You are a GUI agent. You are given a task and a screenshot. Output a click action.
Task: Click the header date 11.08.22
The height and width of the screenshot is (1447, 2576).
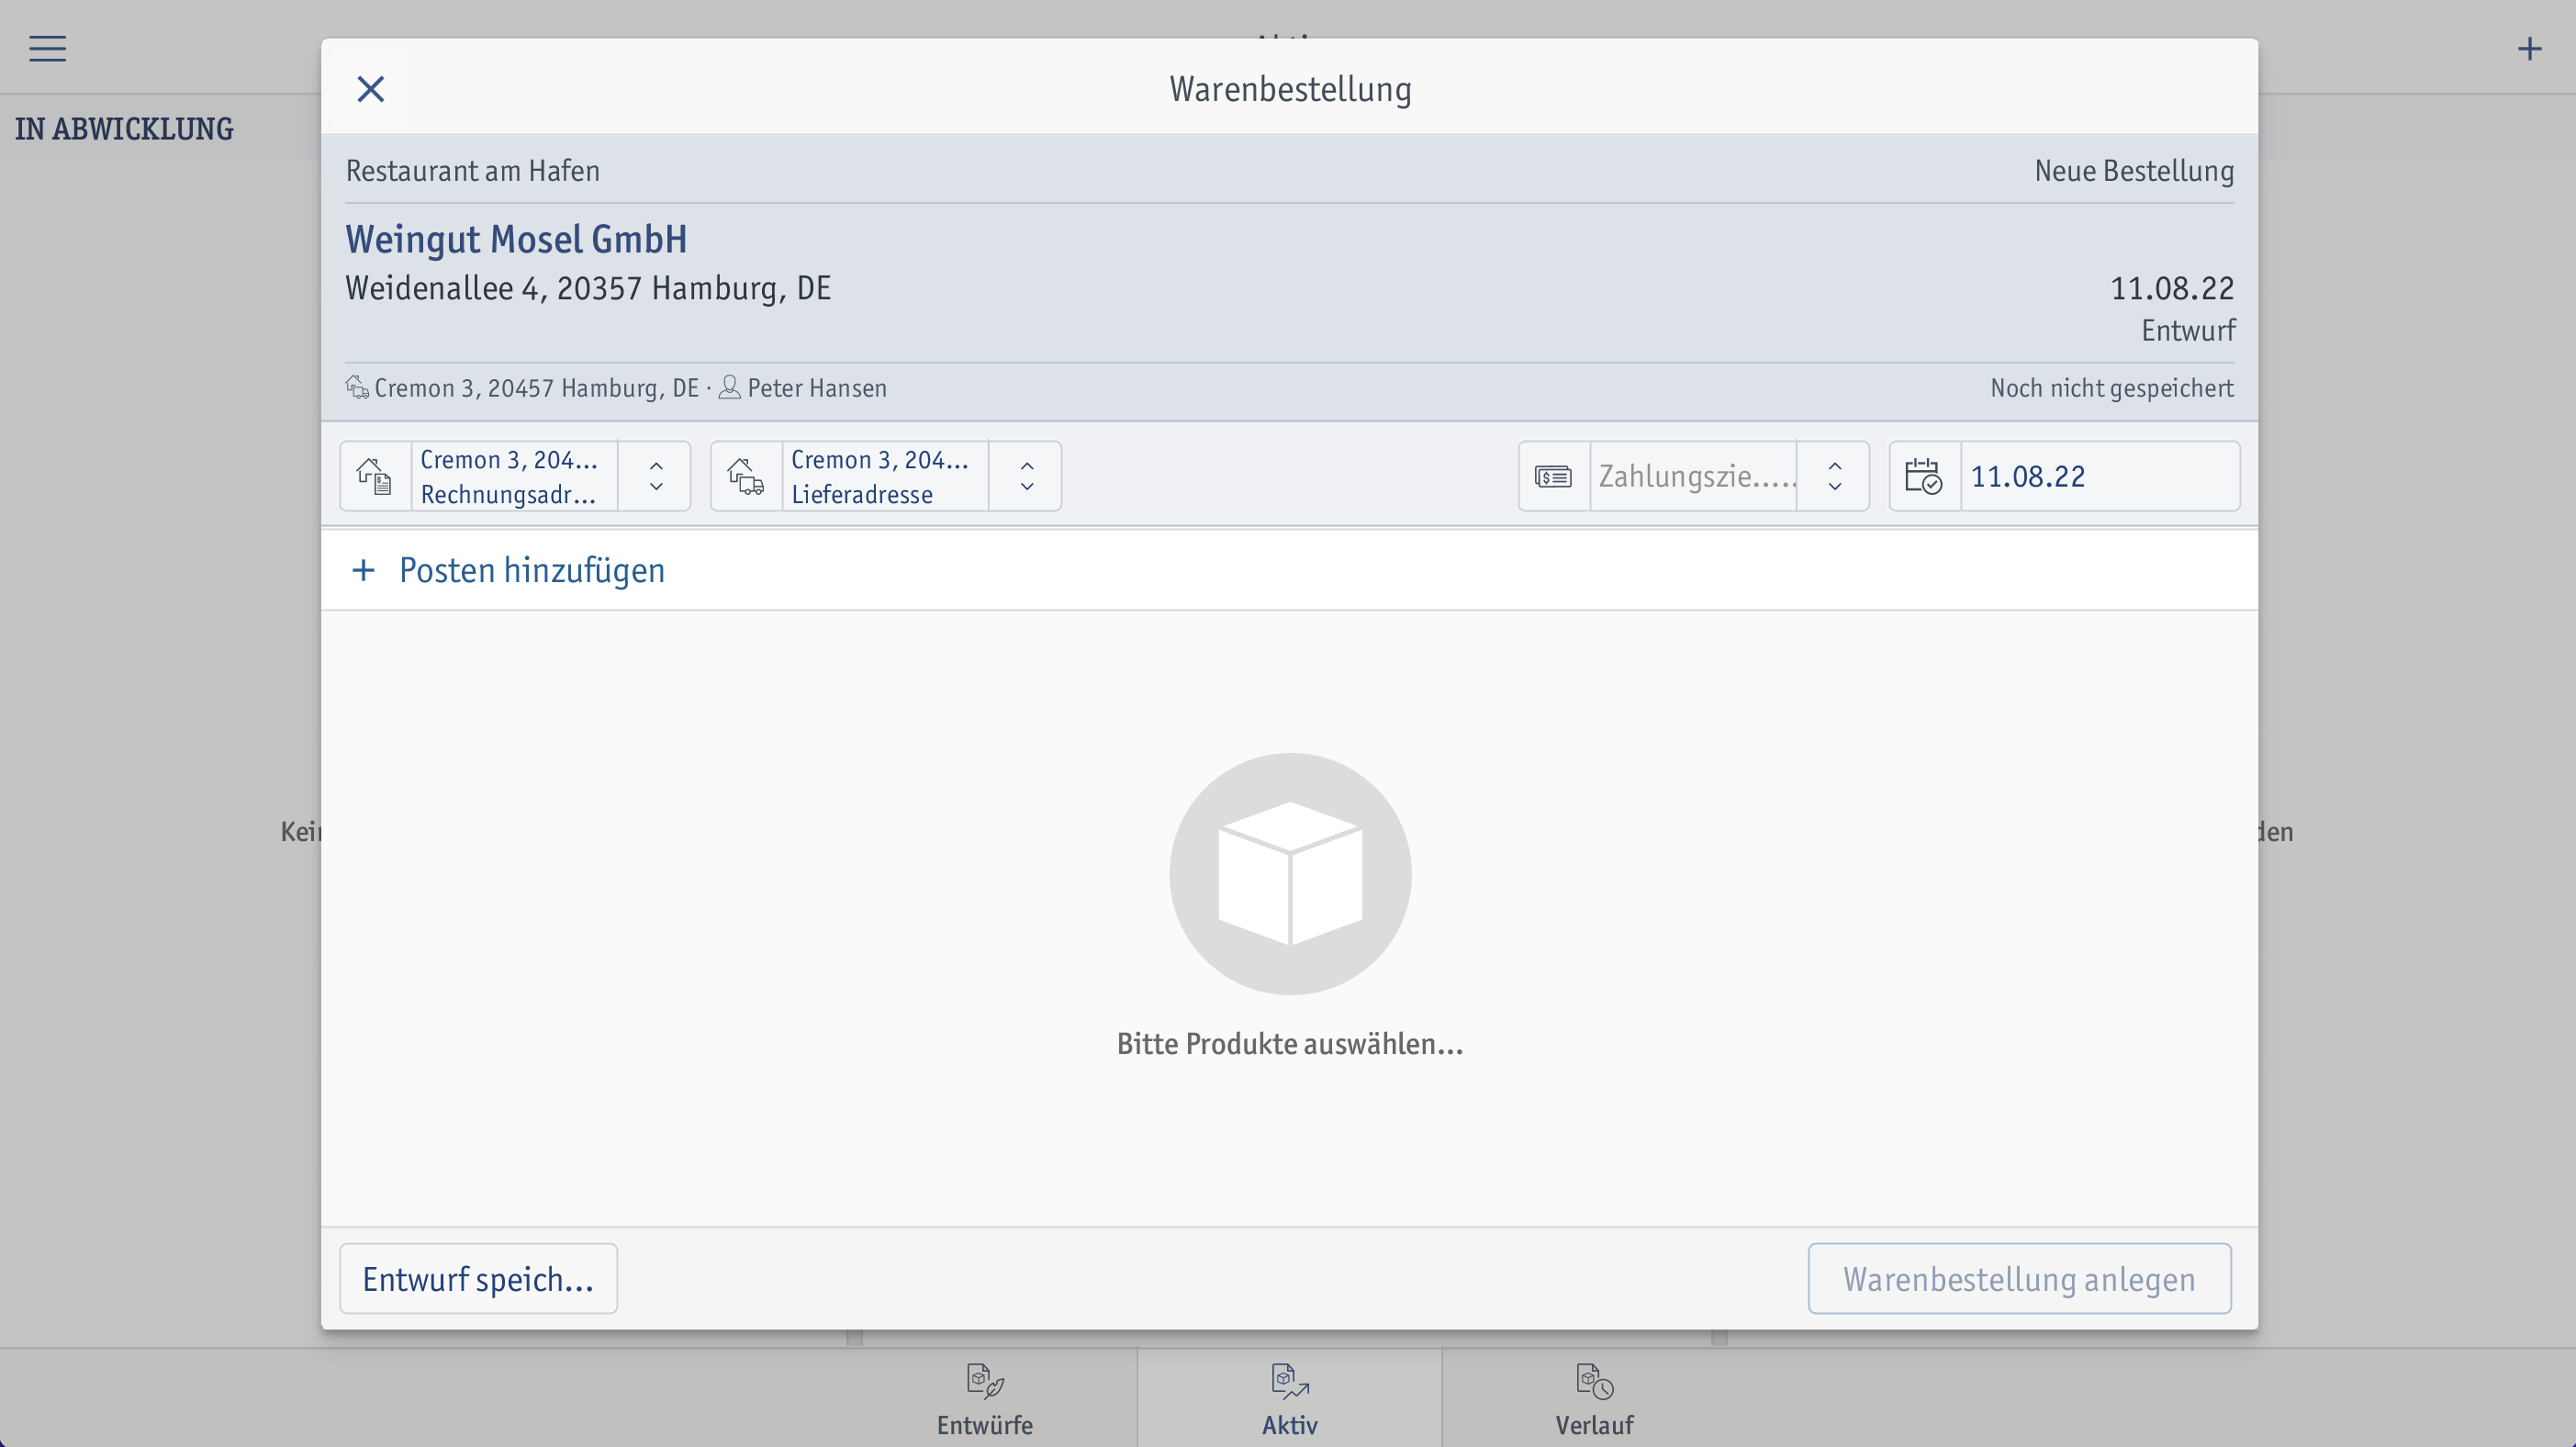click(2172, 288)
